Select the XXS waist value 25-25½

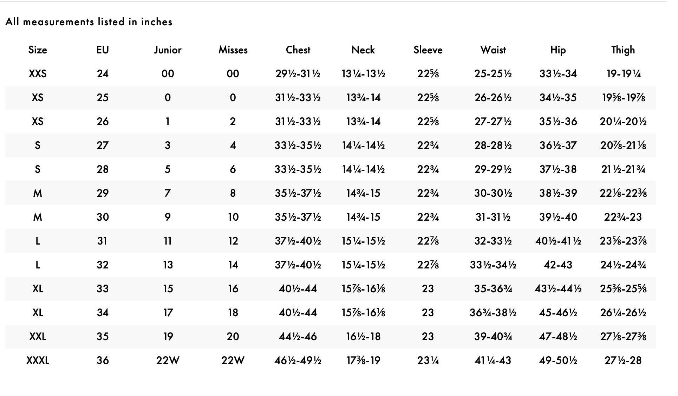(493, 74)
